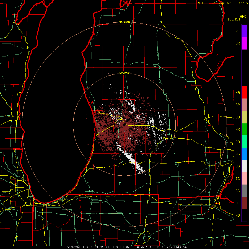Click the IC light pink legend swatch
249x249 pixels.
(x=244, y=178)
